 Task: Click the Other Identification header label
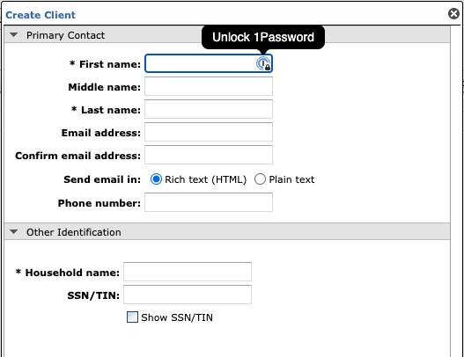[74, 232]
